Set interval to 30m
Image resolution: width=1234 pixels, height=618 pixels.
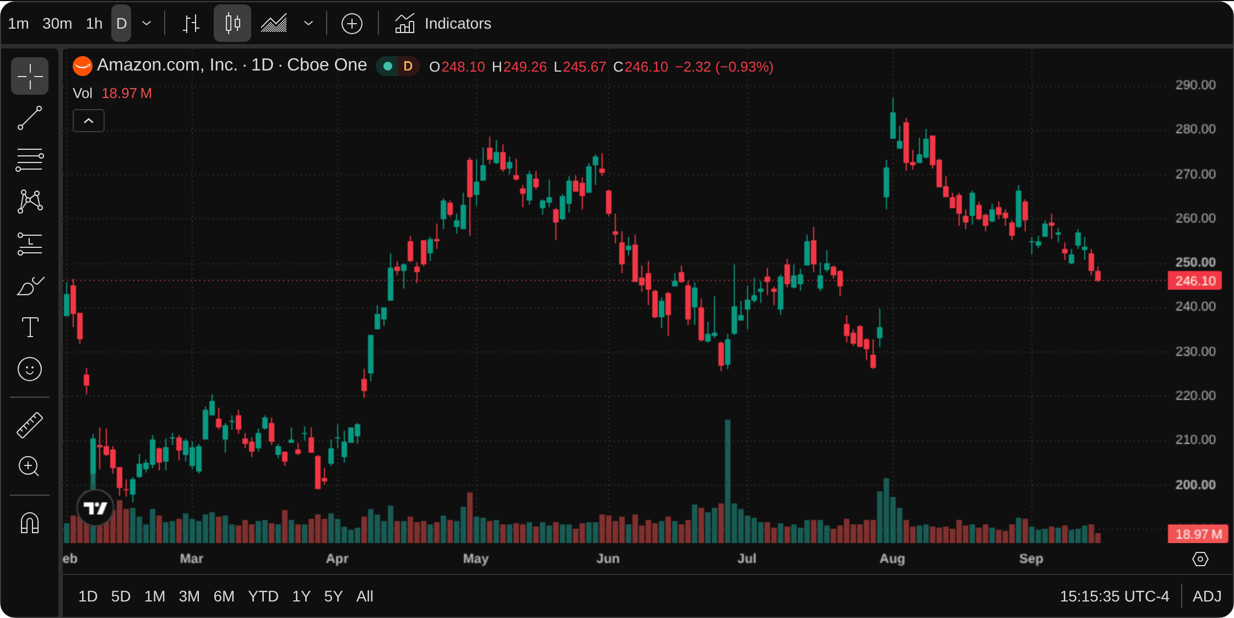click(x=57, y=24)
